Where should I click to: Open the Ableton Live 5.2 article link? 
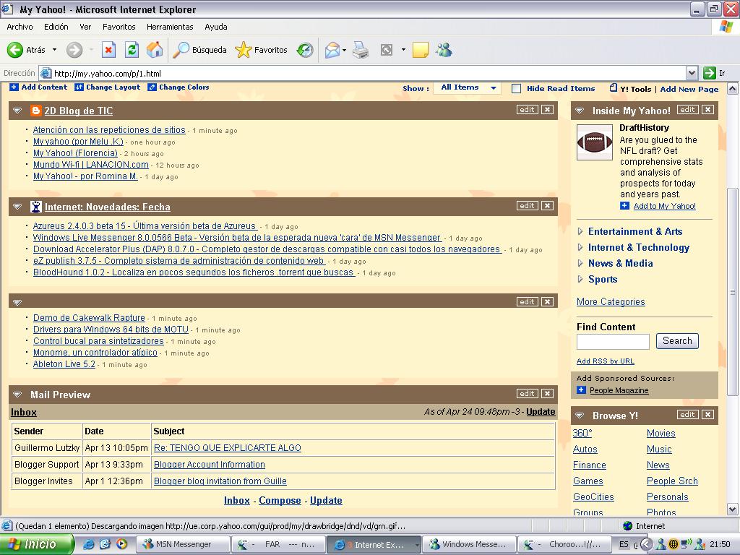tap(64, 364)
